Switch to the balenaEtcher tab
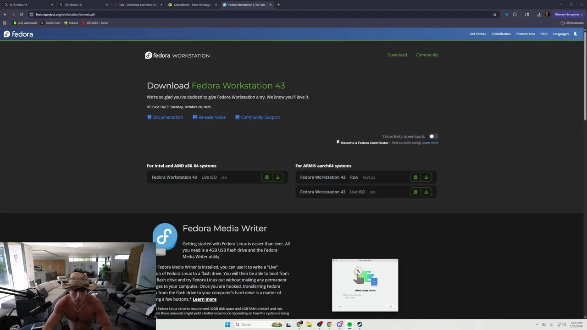 click(192, 5)
